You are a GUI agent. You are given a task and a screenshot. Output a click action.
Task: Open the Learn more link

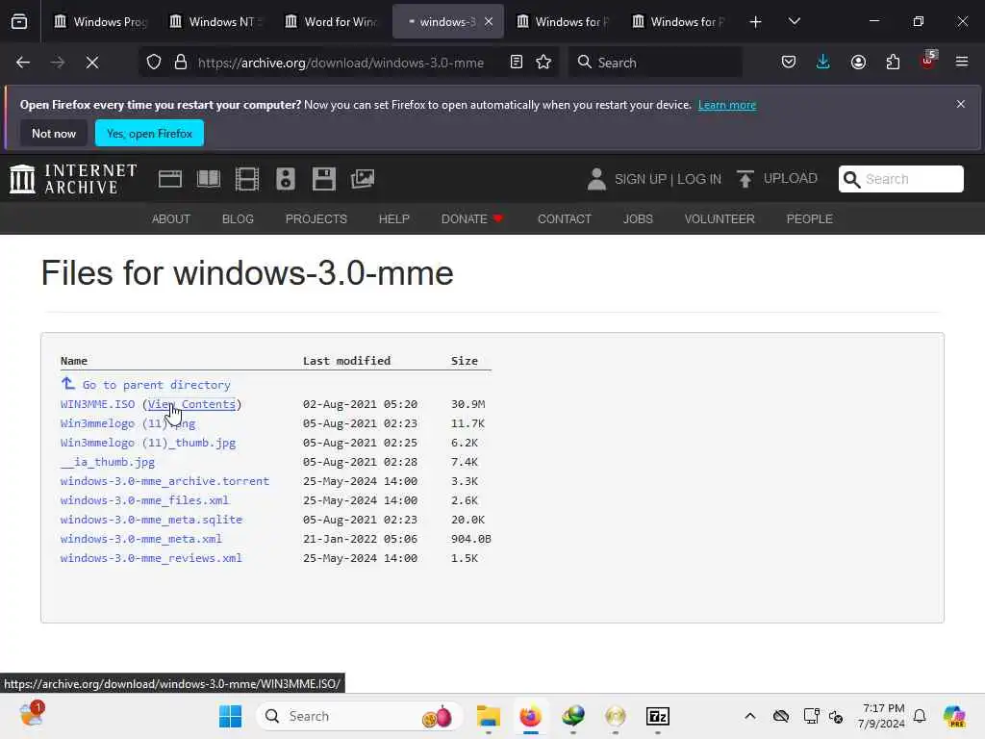click(727, 105)
